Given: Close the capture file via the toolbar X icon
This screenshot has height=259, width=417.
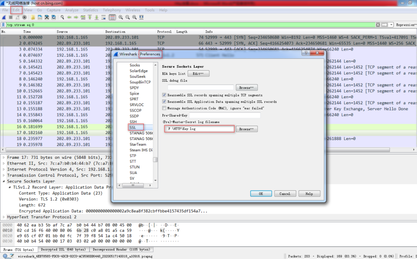Looking at the screenshot, I should pos(47,17).
